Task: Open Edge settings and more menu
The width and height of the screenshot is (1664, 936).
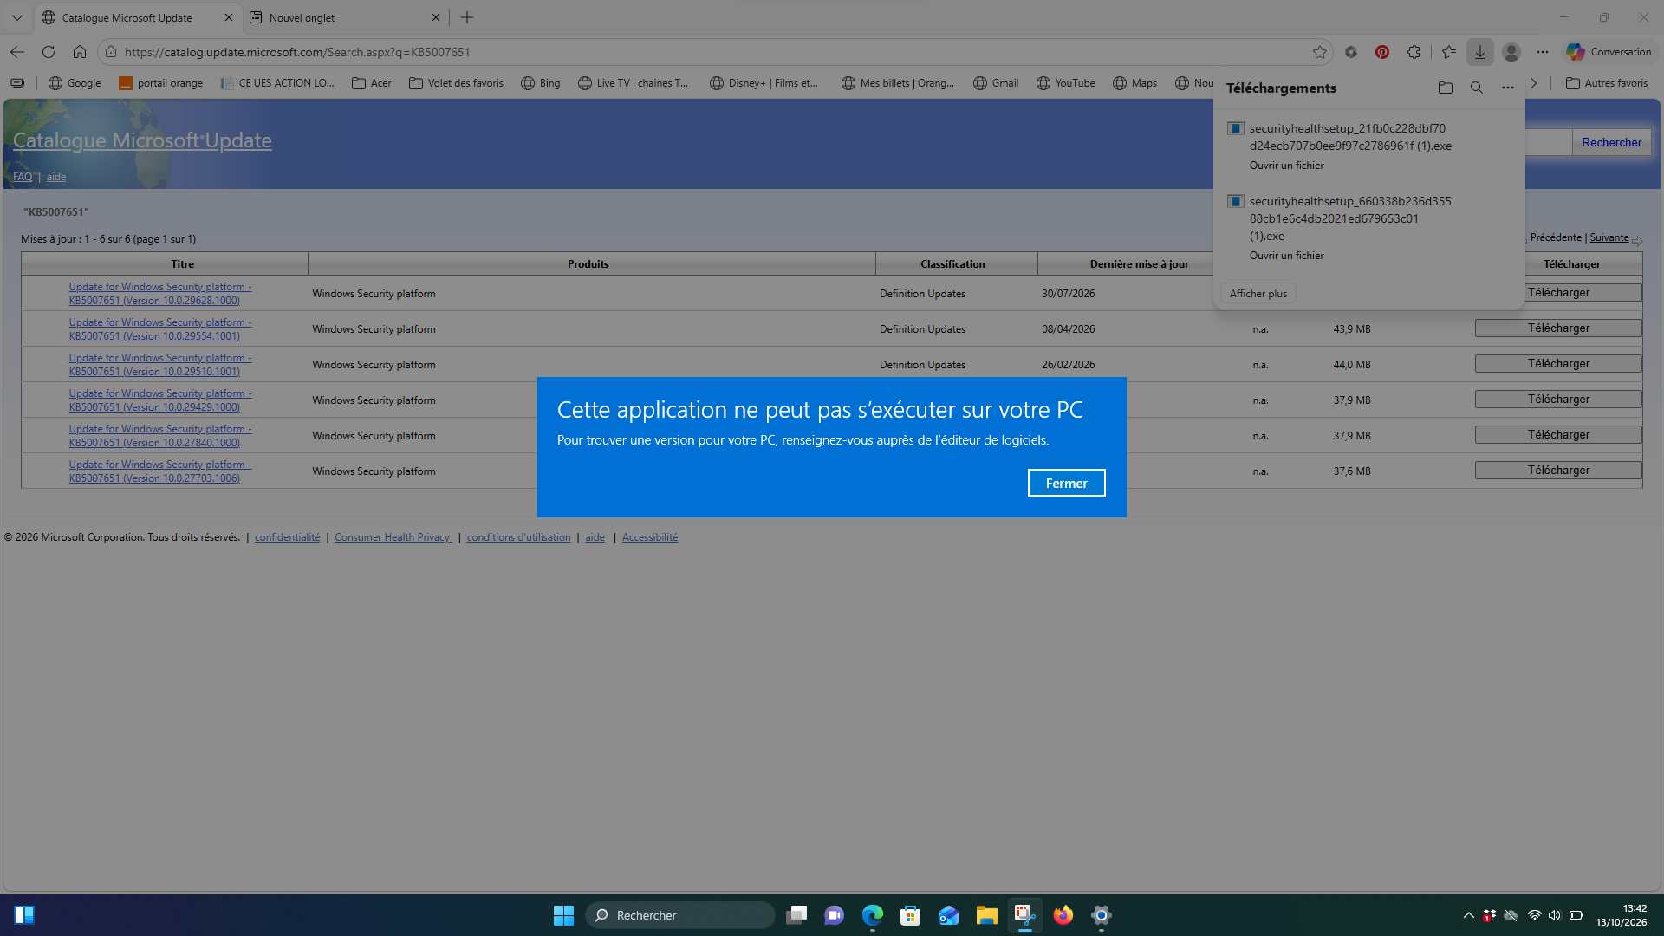Action: pyautogui.click(x=1542, y=52)
